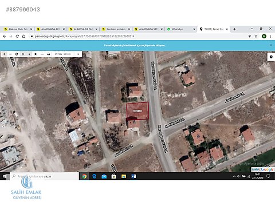
Task: Open the map layers button at top right
Action: click(x=271, y=57)
